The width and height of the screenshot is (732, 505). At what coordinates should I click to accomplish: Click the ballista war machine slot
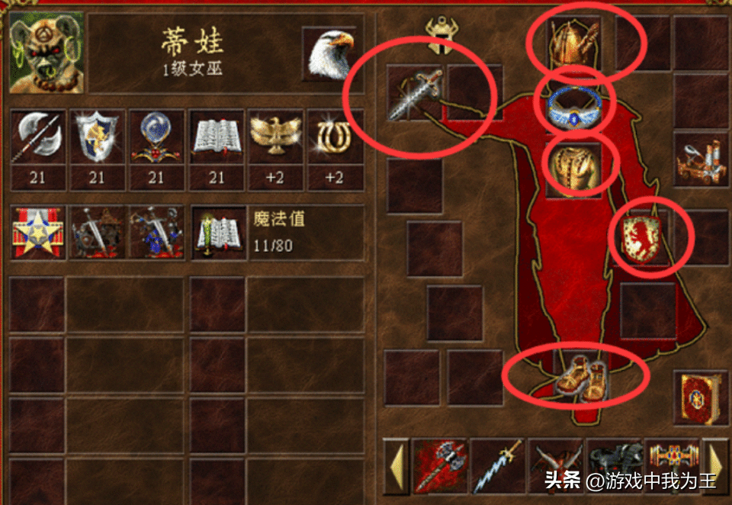[x=701, y=159]
